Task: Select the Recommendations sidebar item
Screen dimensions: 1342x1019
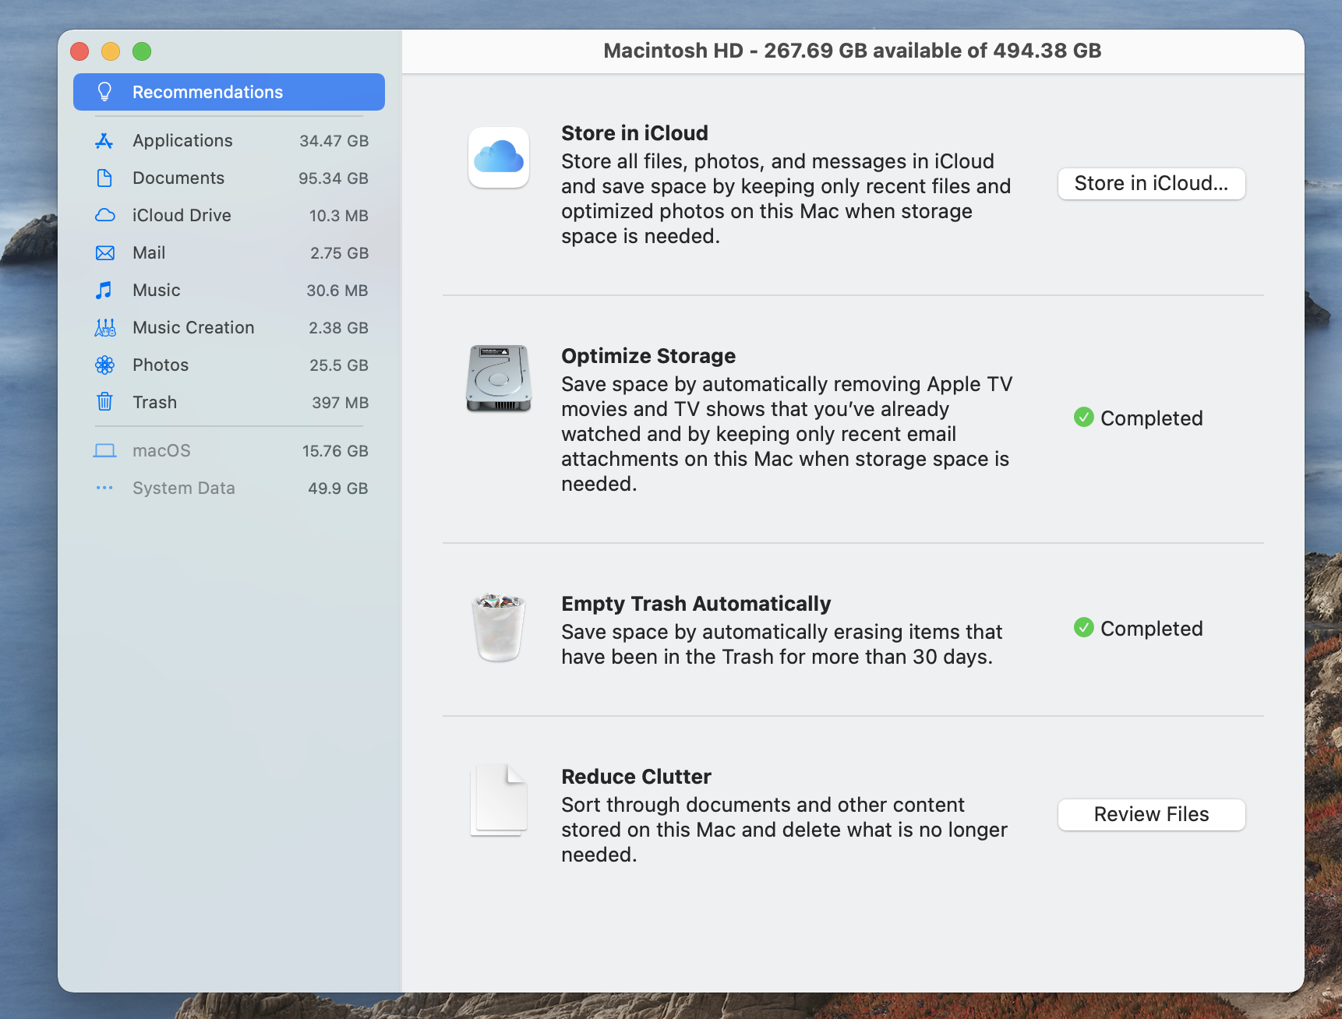Action: pyautogui.click(x=229, y=92)
